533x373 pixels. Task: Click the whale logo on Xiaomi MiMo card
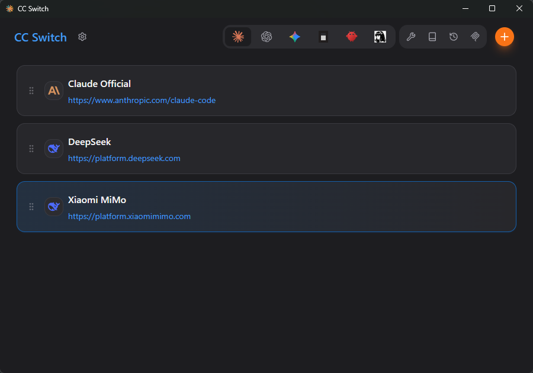(x=54, y=207)
